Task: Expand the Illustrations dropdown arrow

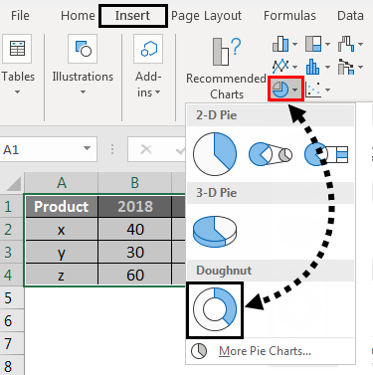Action: point(83,92)
